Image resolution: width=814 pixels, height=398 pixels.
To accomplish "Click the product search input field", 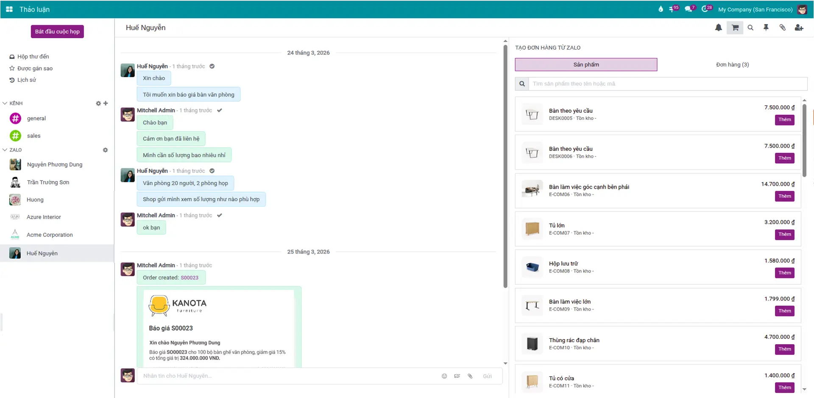I will click(668, 84).
